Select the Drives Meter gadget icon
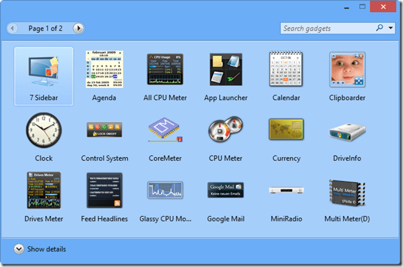The image size is (403, 267). (44, 190)
